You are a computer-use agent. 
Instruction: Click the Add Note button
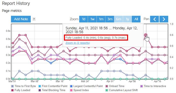21,19
